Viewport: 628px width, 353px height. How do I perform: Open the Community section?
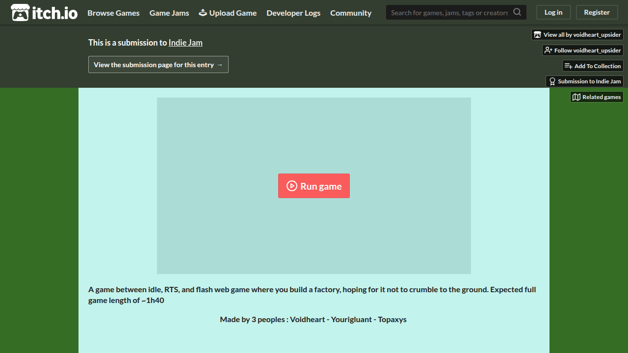351,13
